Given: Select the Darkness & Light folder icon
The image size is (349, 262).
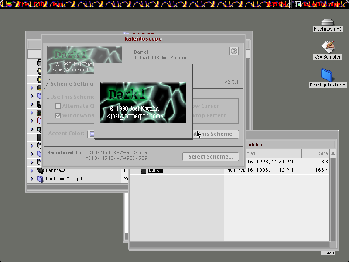Looking at the screenshot, I should click(40, 179).
